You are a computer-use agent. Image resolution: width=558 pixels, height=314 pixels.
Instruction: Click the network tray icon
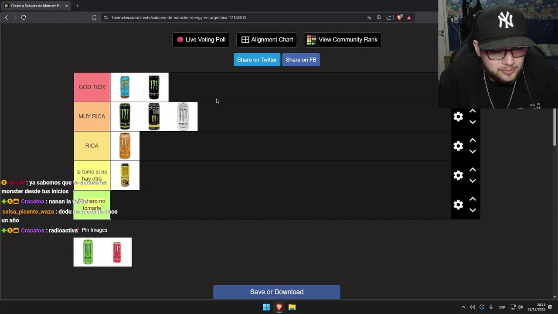click(513, 307)
